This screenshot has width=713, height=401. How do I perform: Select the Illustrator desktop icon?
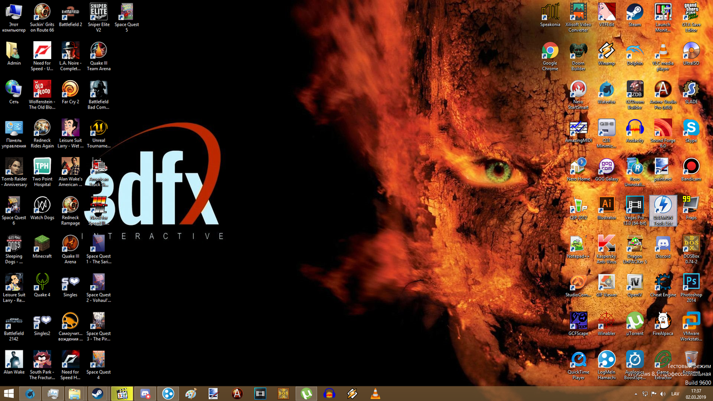click(607, 208)
